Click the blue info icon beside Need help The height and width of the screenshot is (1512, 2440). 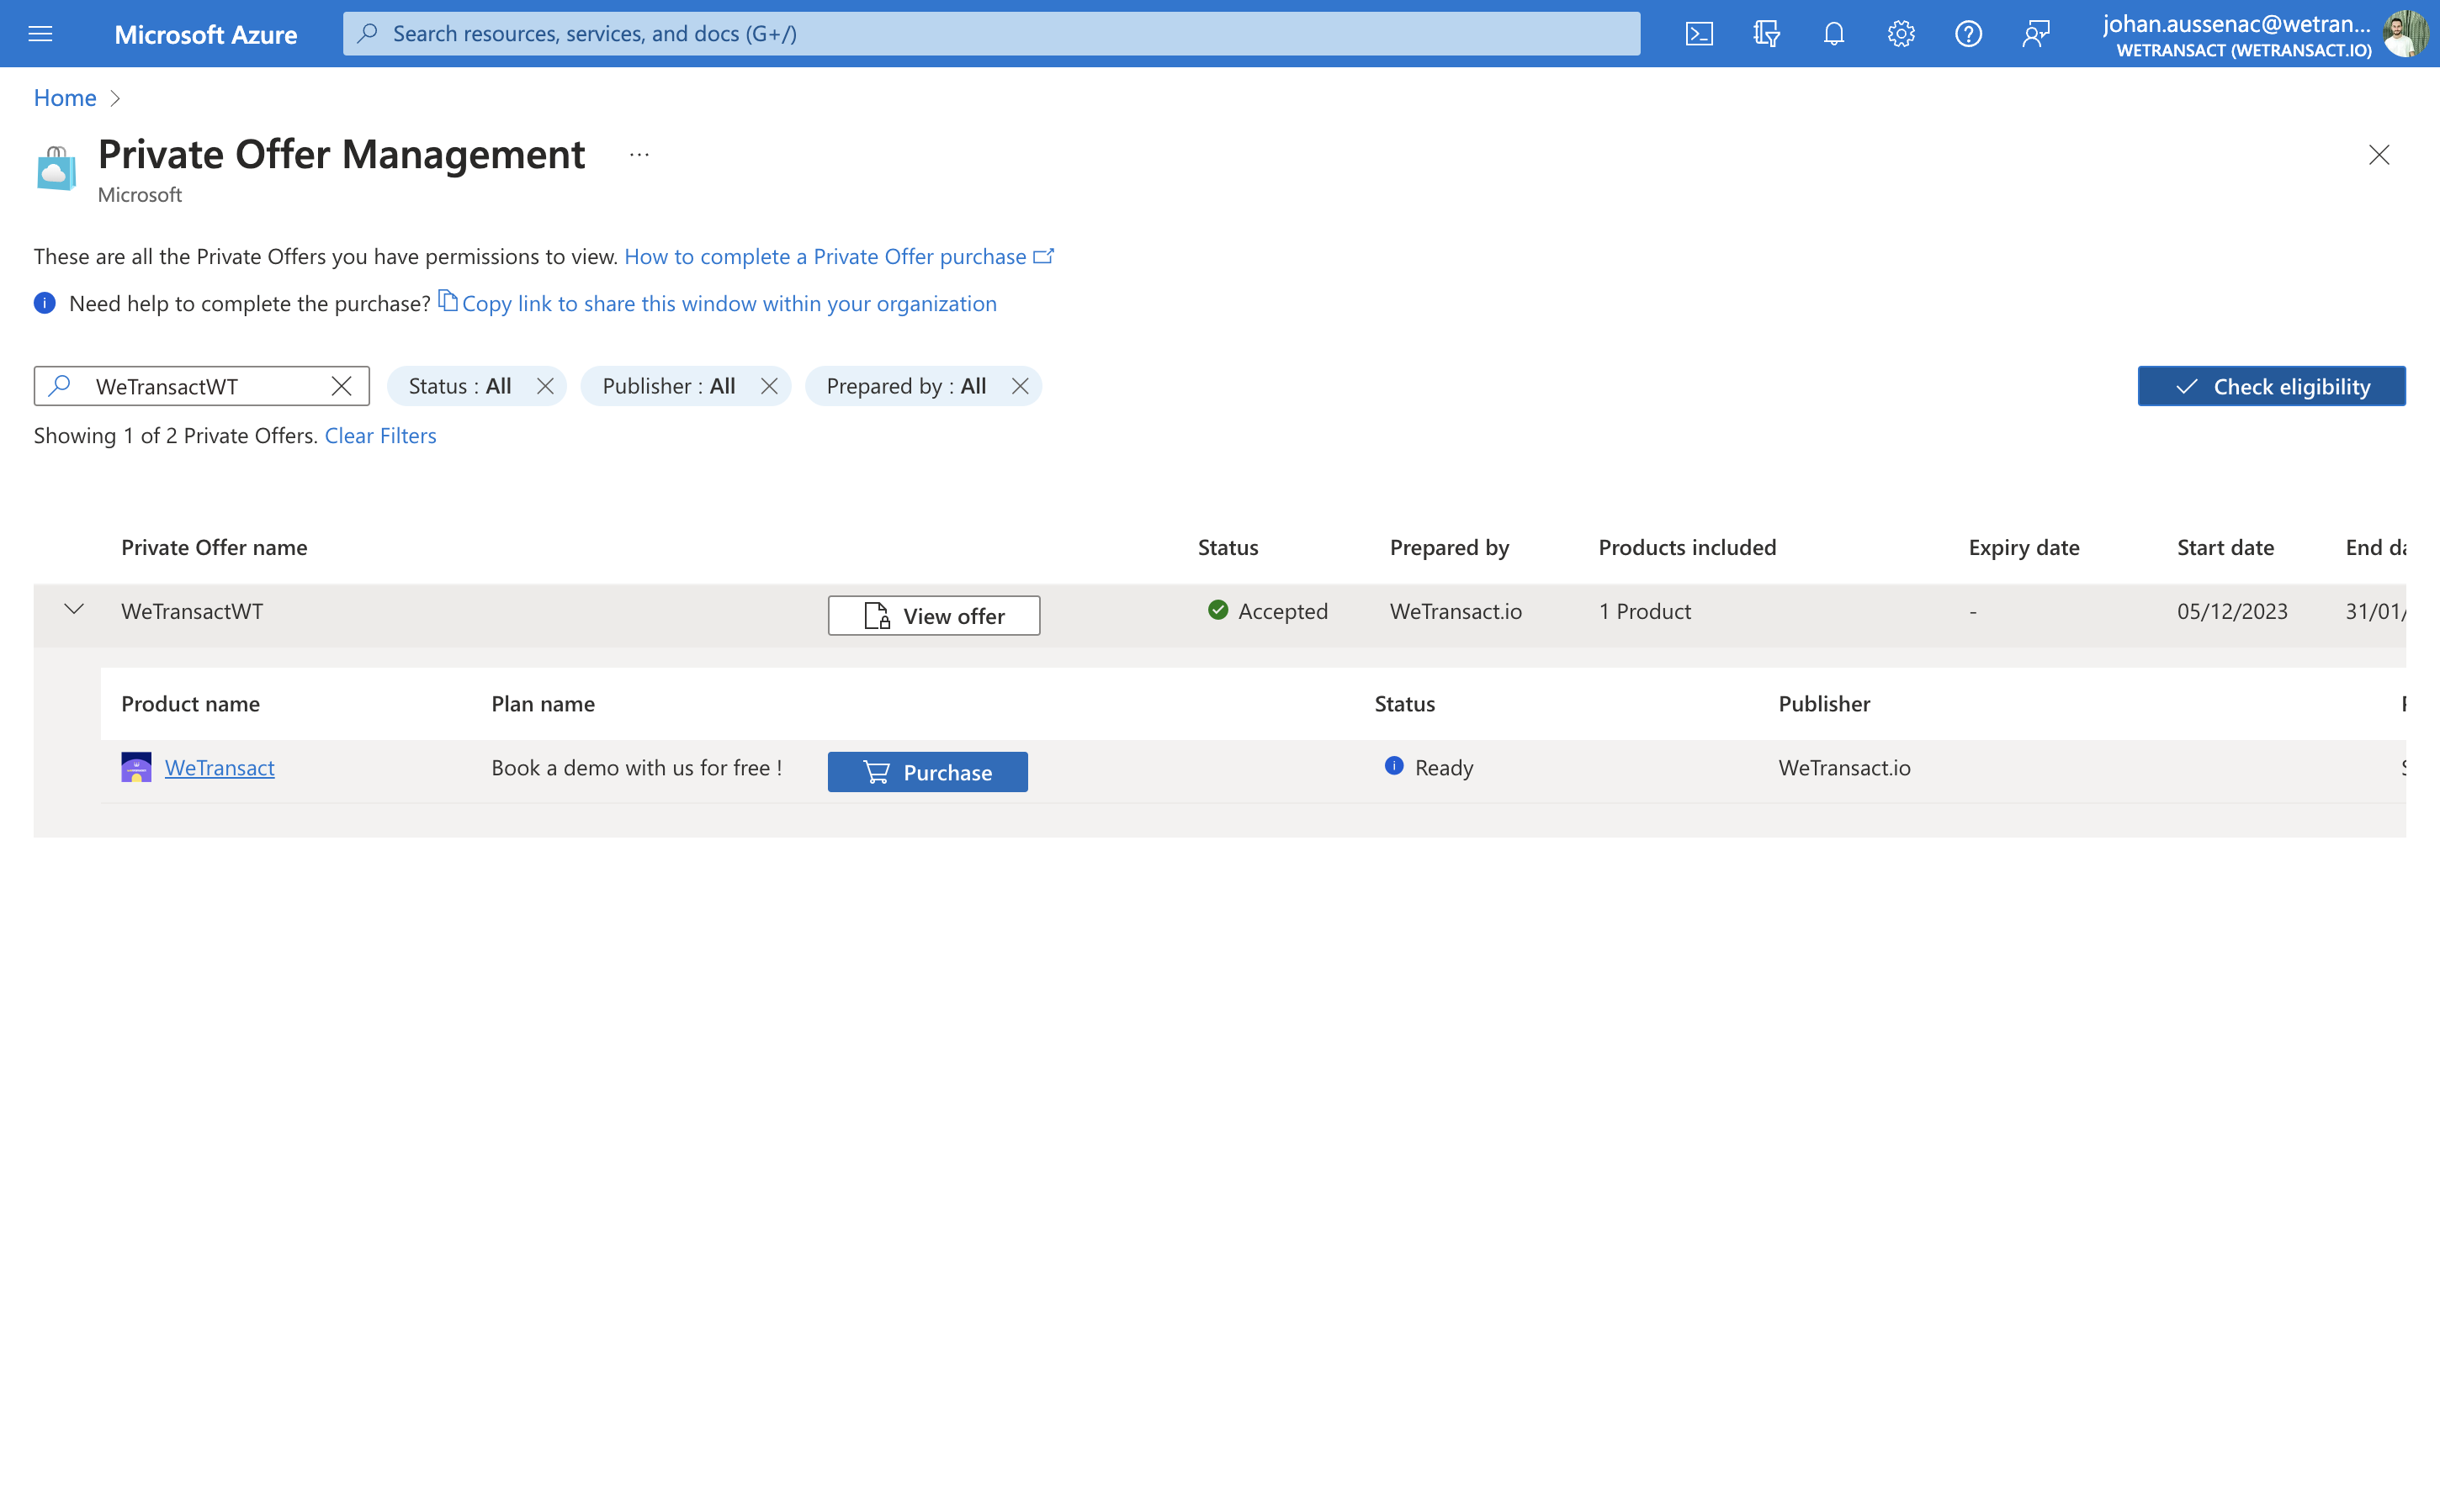pos(45,303)
